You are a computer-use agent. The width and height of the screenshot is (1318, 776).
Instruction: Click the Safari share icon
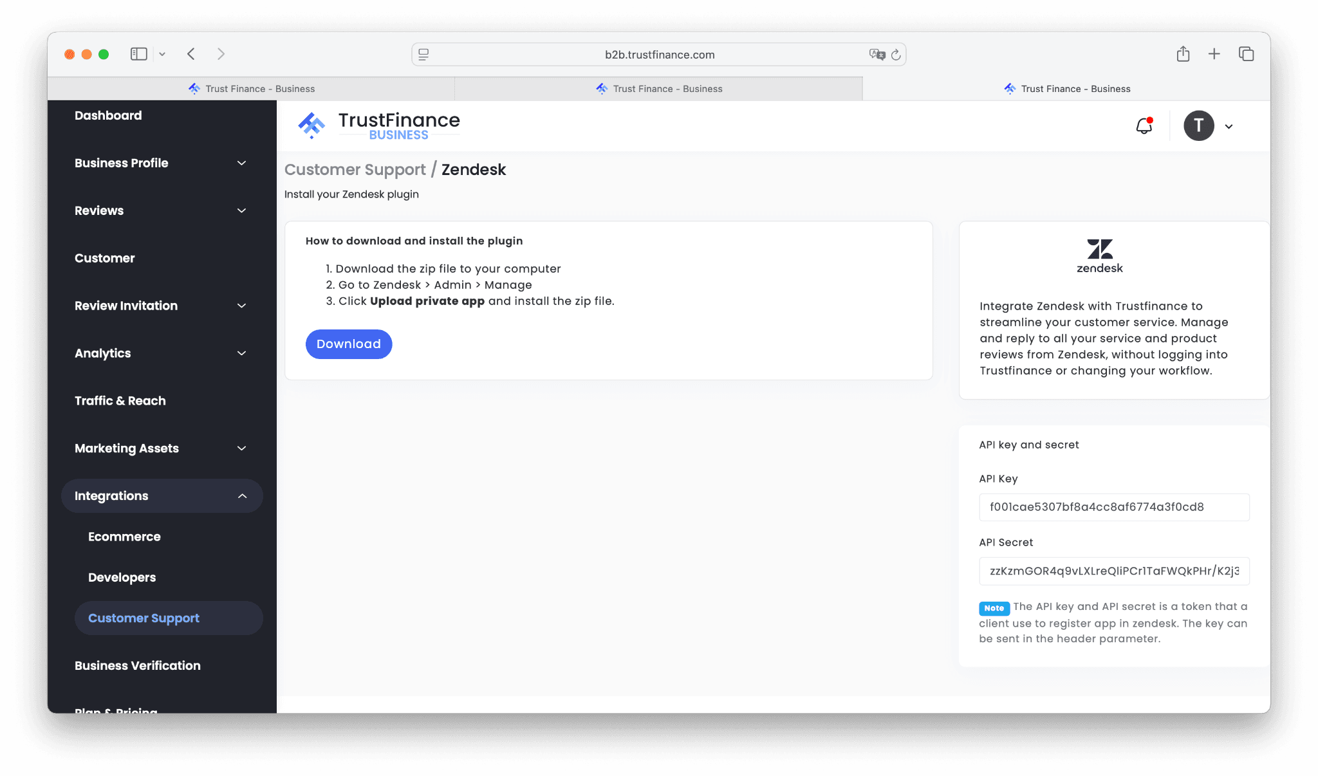click(x=1183, y=54)
